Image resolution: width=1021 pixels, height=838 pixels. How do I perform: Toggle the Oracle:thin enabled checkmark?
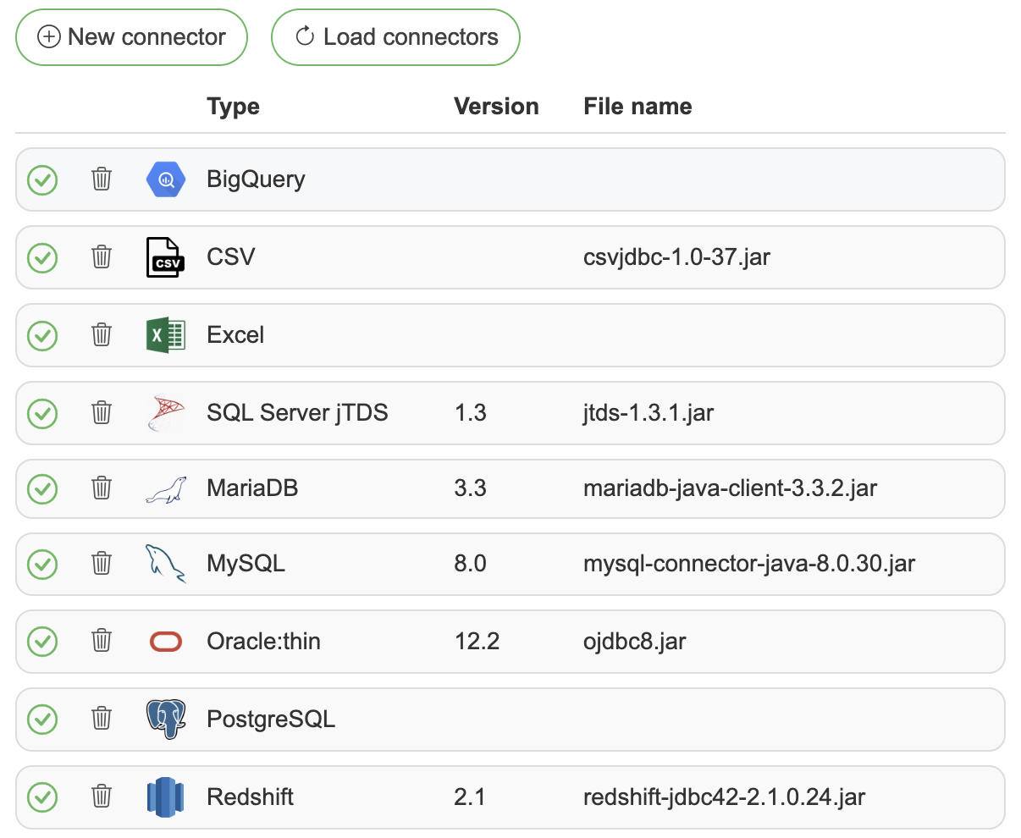point(42,642)
